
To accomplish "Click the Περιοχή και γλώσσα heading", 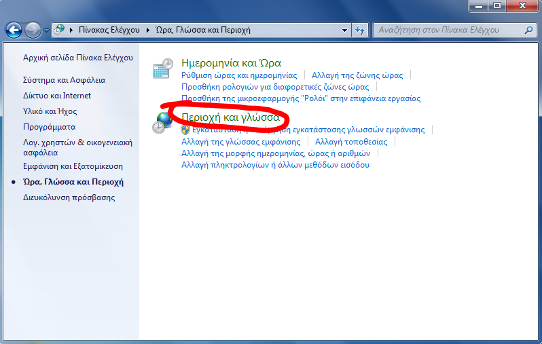I will click(231, 117).
